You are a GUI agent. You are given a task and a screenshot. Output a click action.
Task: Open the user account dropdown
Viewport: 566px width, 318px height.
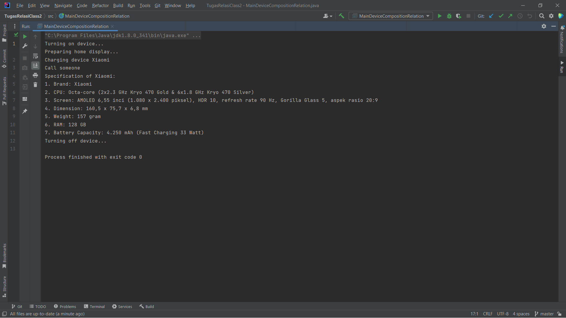point(328,16)
